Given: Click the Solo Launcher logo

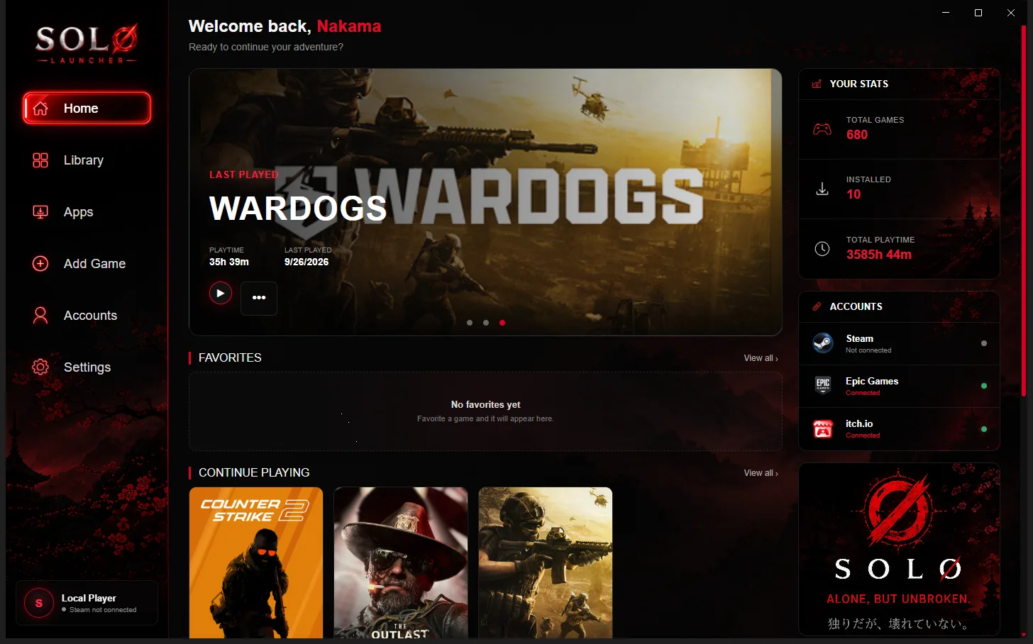Looking at the screenshot, I should coord(87,44).
